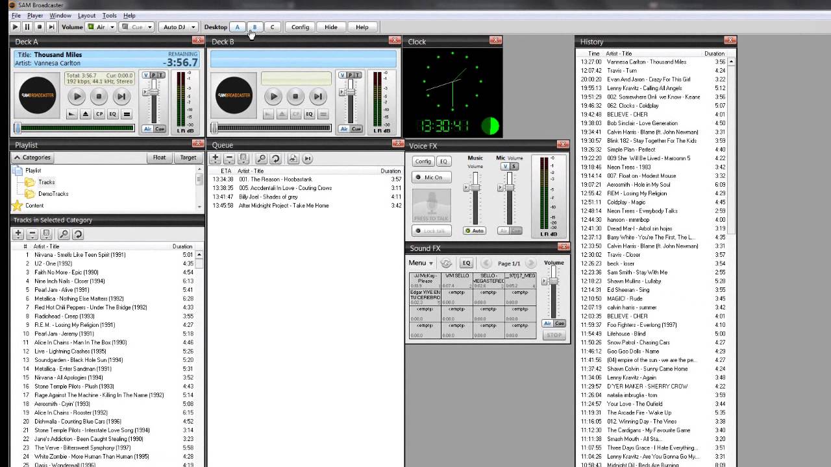Viewport: 831px width, 467px height.
Task: Click the Hide button in toolbar
Action: (331, 27)
